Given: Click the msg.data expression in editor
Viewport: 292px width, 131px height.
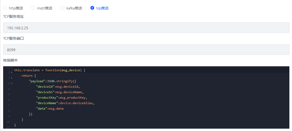Looking at the screenshot, I should (56, 109).
